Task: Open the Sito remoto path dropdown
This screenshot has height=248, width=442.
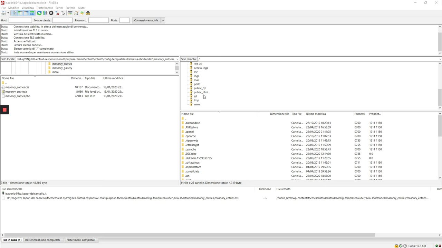Action: [x=440, y=59]
